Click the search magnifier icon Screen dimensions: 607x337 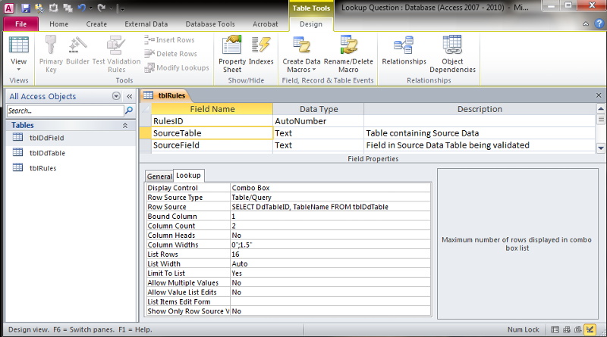pos(129,111)
